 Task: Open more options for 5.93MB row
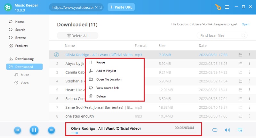[249, 81]
